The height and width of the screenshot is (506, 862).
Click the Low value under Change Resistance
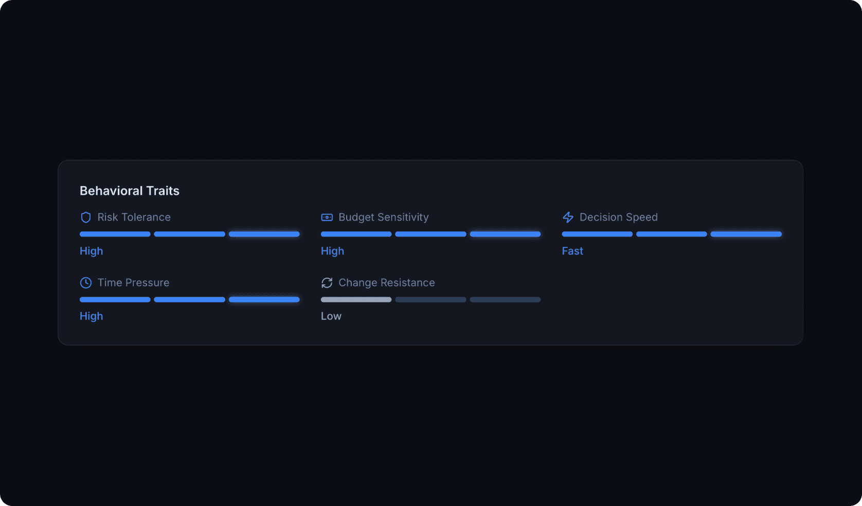331,316
